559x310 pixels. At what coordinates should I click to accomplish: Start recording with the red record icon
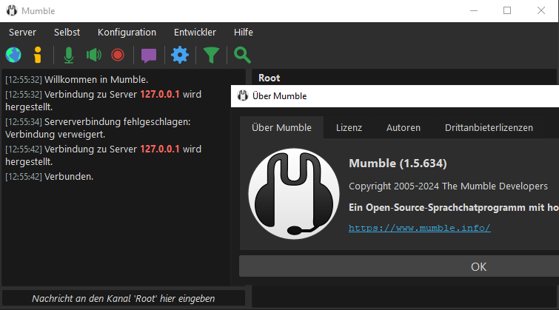click(118, 55)
